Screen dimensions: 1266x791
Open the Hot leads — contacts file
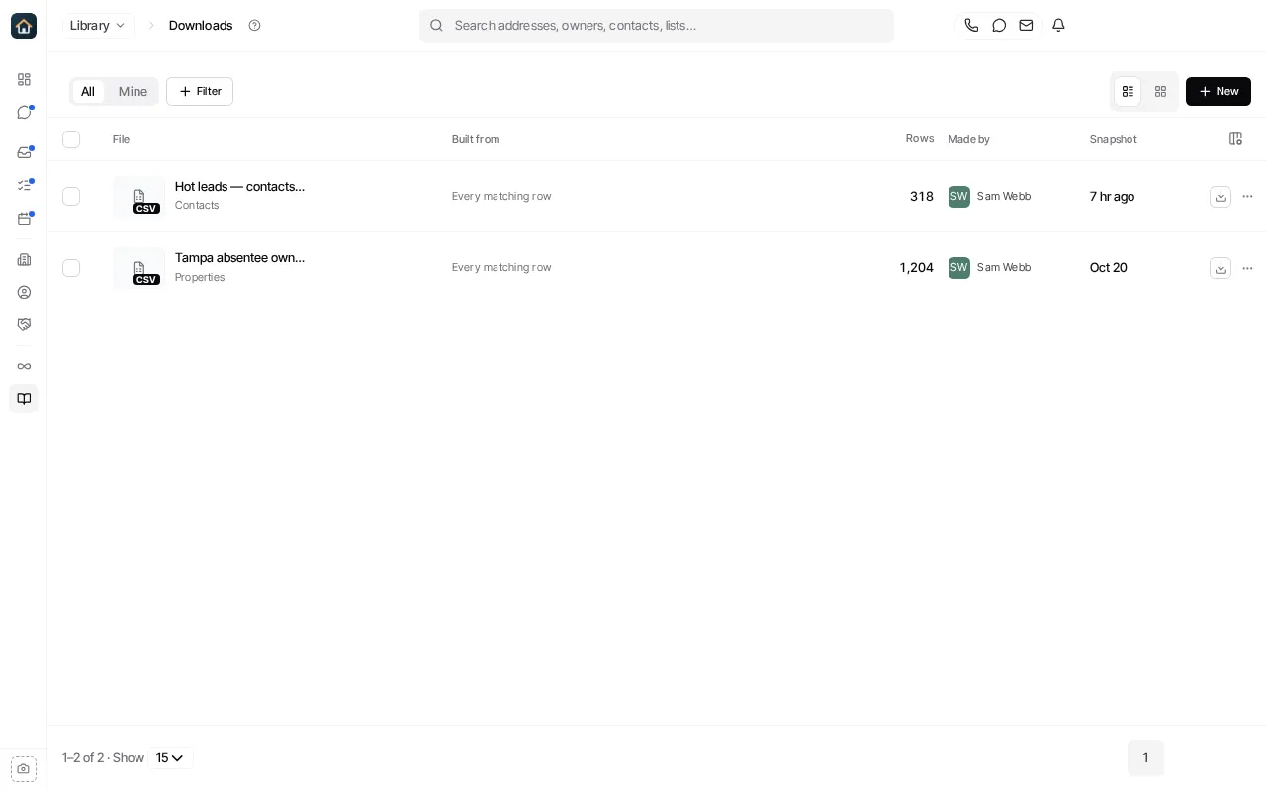pyautogui.click(x=239, y=187)
